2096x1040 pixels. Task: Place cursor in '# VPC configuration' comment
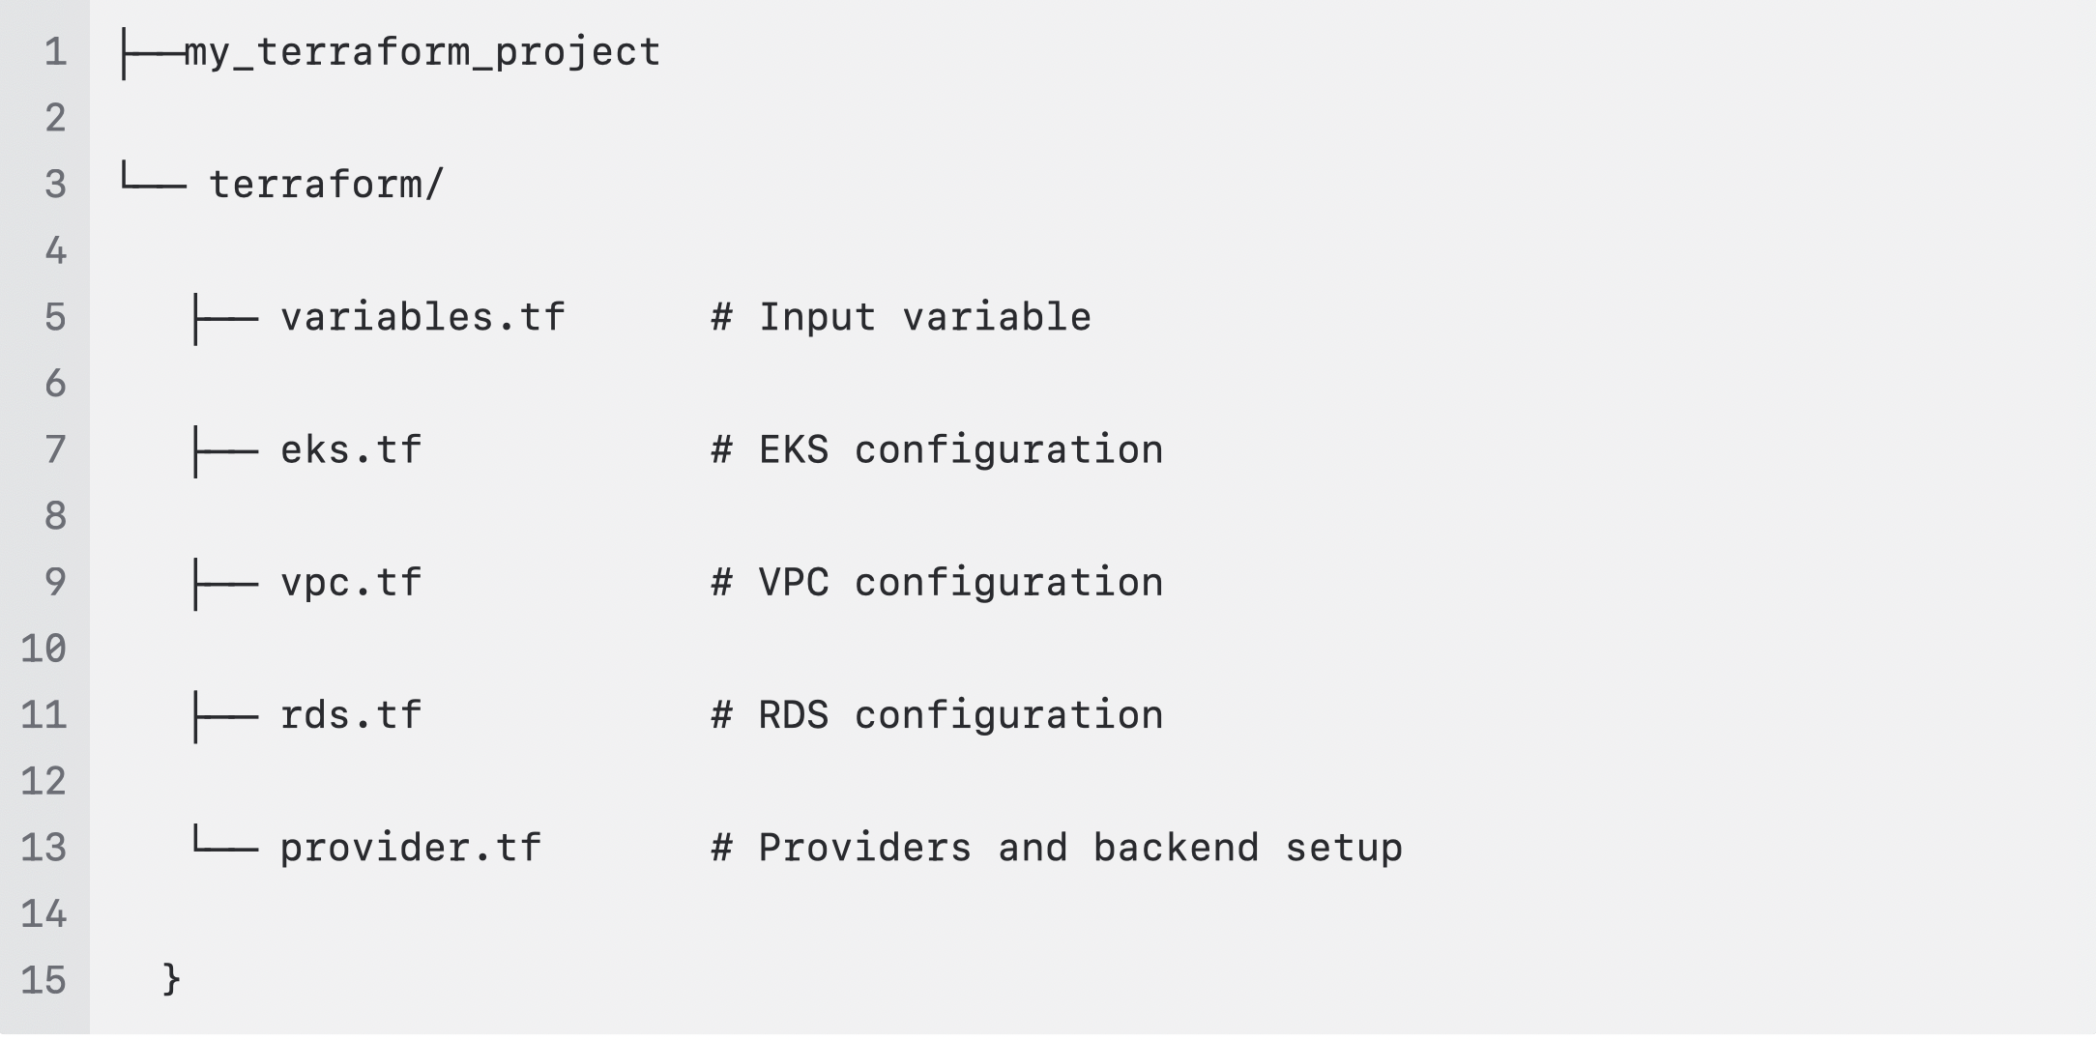coord(937,583)
